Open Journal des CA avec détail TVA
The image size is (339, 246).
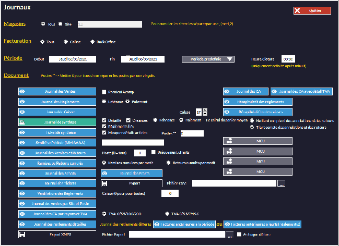click(301, 91)
